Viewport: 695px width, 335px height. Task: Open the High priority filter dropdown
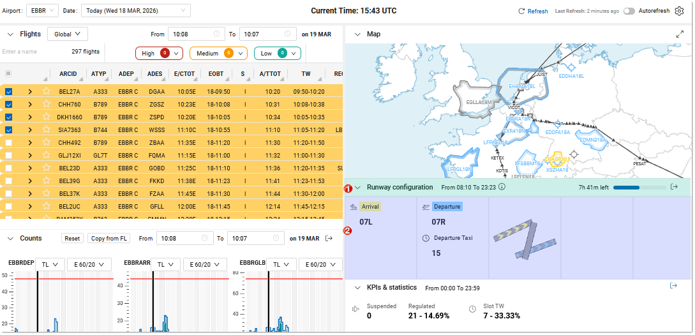pos(159,54)
